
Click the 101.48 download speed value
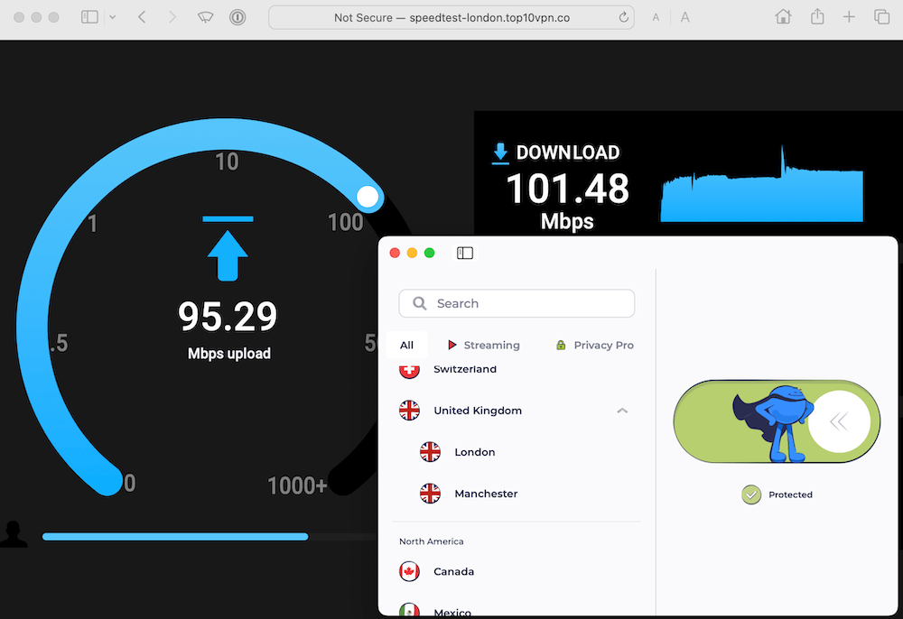pos(568,189)
